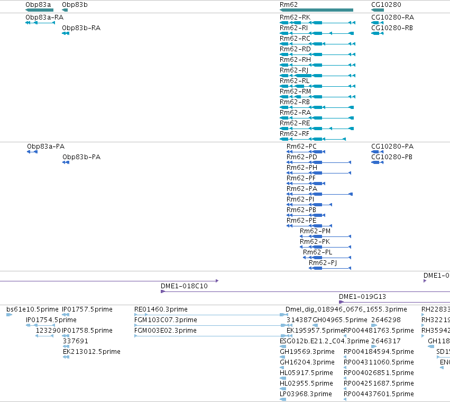
Task: Select EST HL05917.5prime
Action: click(283, 378)
